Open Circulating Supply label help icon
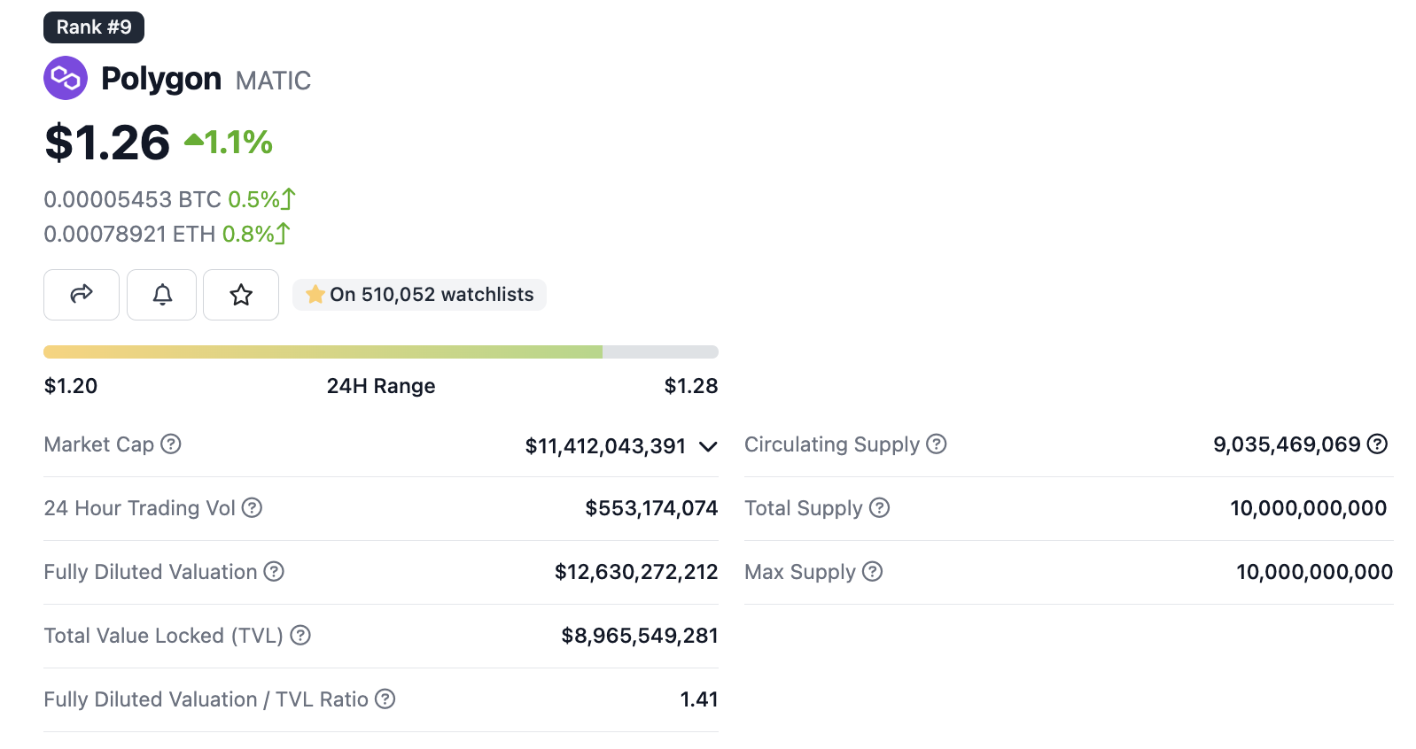The image size is (1416, 749). click(x=937, y=444)
